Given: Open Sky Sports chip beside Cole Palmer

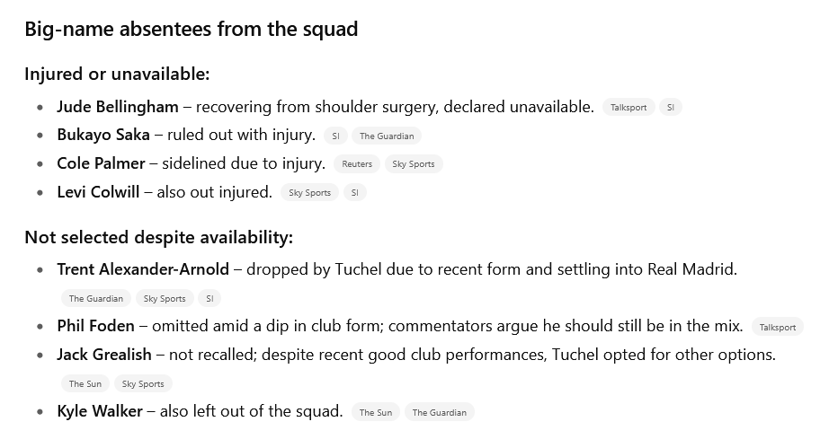Looking at the screenshot, I should [x=414, y=164].
